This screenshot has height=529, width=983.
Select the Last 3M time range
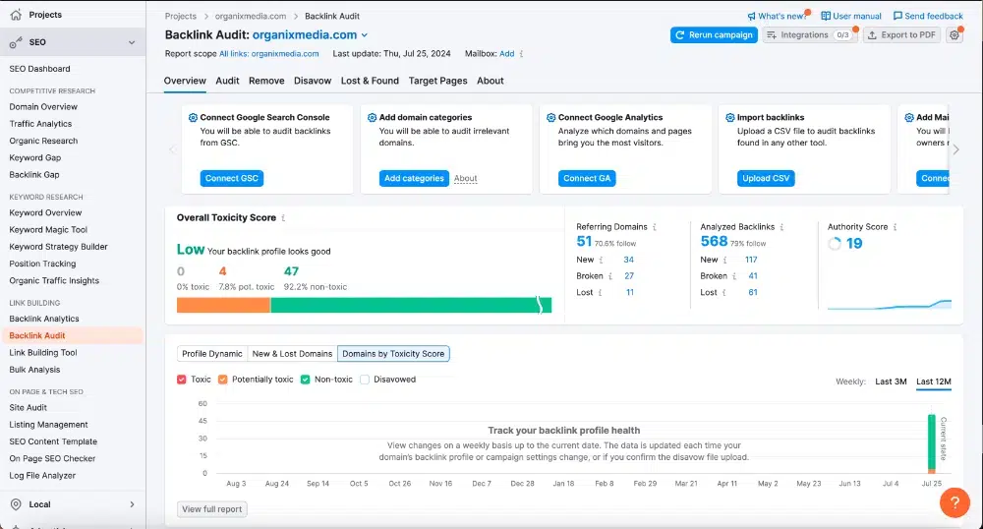(891, 382)
